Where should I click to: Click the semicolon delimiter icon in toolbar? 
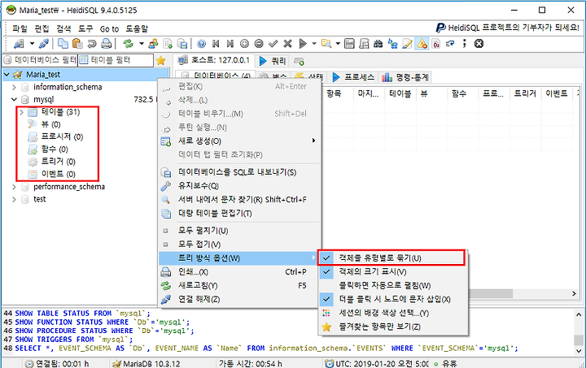click(x=465, y=44)
